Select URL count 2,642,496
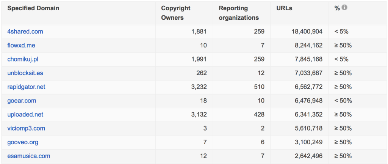This screenshot has height=164, width=388. 309,156
